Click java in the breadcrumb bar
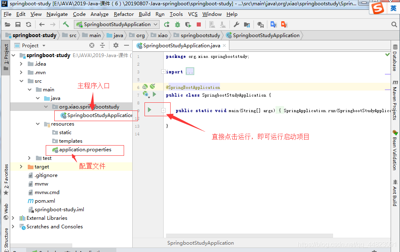This screenshot has width=400, height=252. pos(118,35)
